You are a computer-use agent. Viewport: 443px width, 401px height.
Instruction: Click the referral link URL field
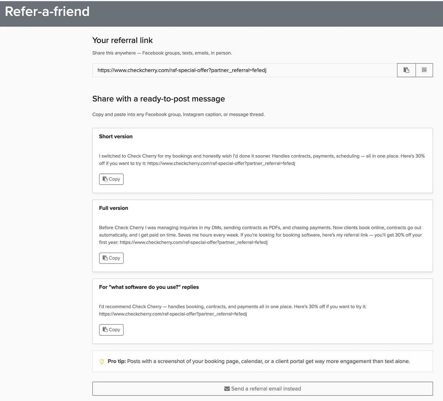[245, 70]
